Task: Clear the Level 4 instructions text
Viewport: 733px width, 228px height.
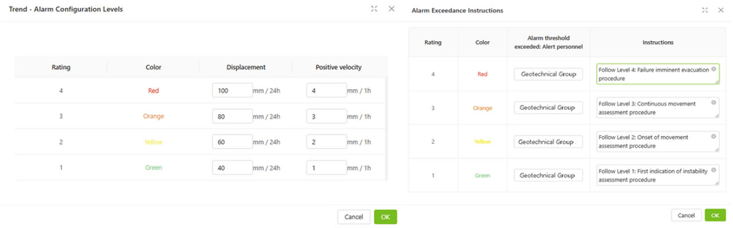Action: click(x=714, y=69)
